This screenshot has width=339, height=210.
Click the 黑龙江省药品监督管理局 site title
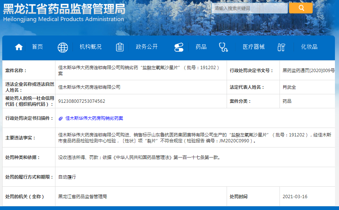click(x=64, y=9)
